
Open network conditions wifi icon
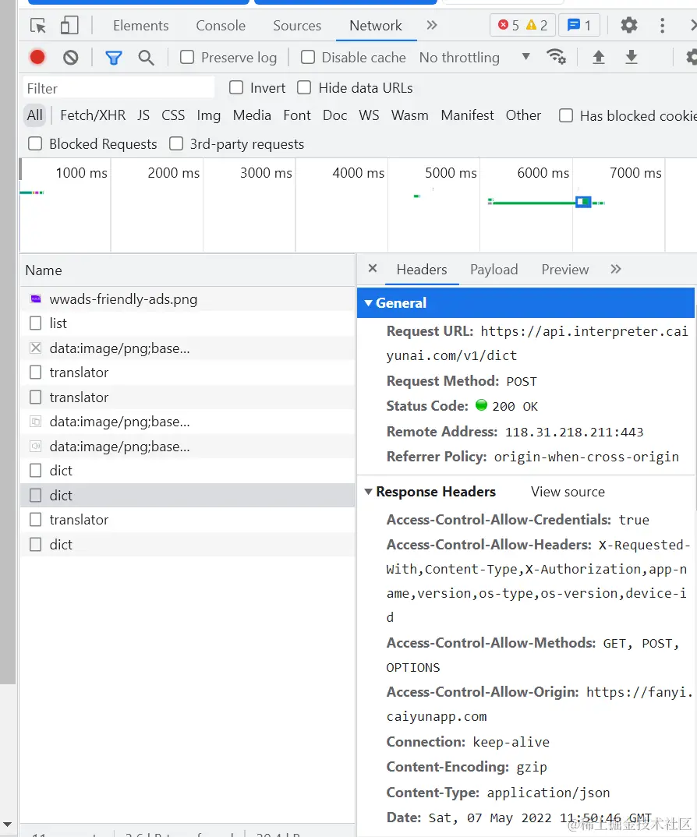point(556,57)
